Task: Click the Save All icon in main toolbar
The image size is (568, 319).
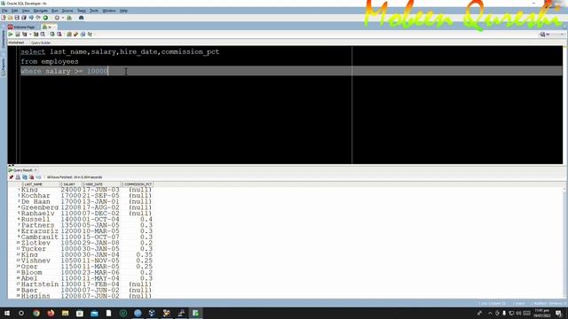Action: pyautogui.click(x=24, y=18)
